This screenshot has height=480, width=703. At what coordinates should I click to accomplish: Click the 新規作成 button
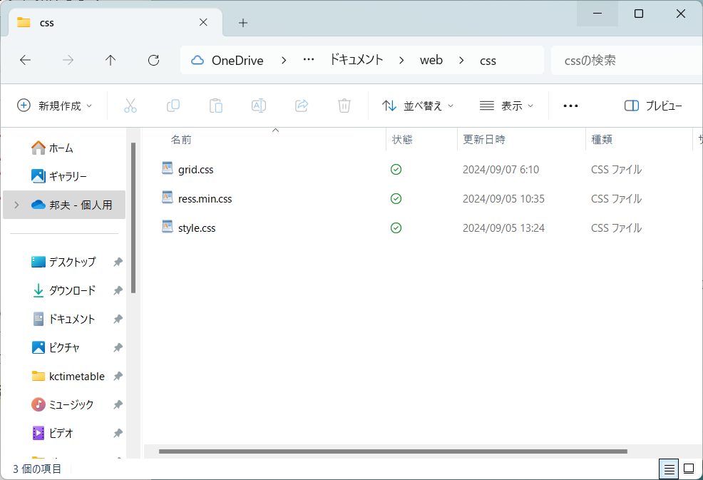pyautogui.click(x=55, y=105)
